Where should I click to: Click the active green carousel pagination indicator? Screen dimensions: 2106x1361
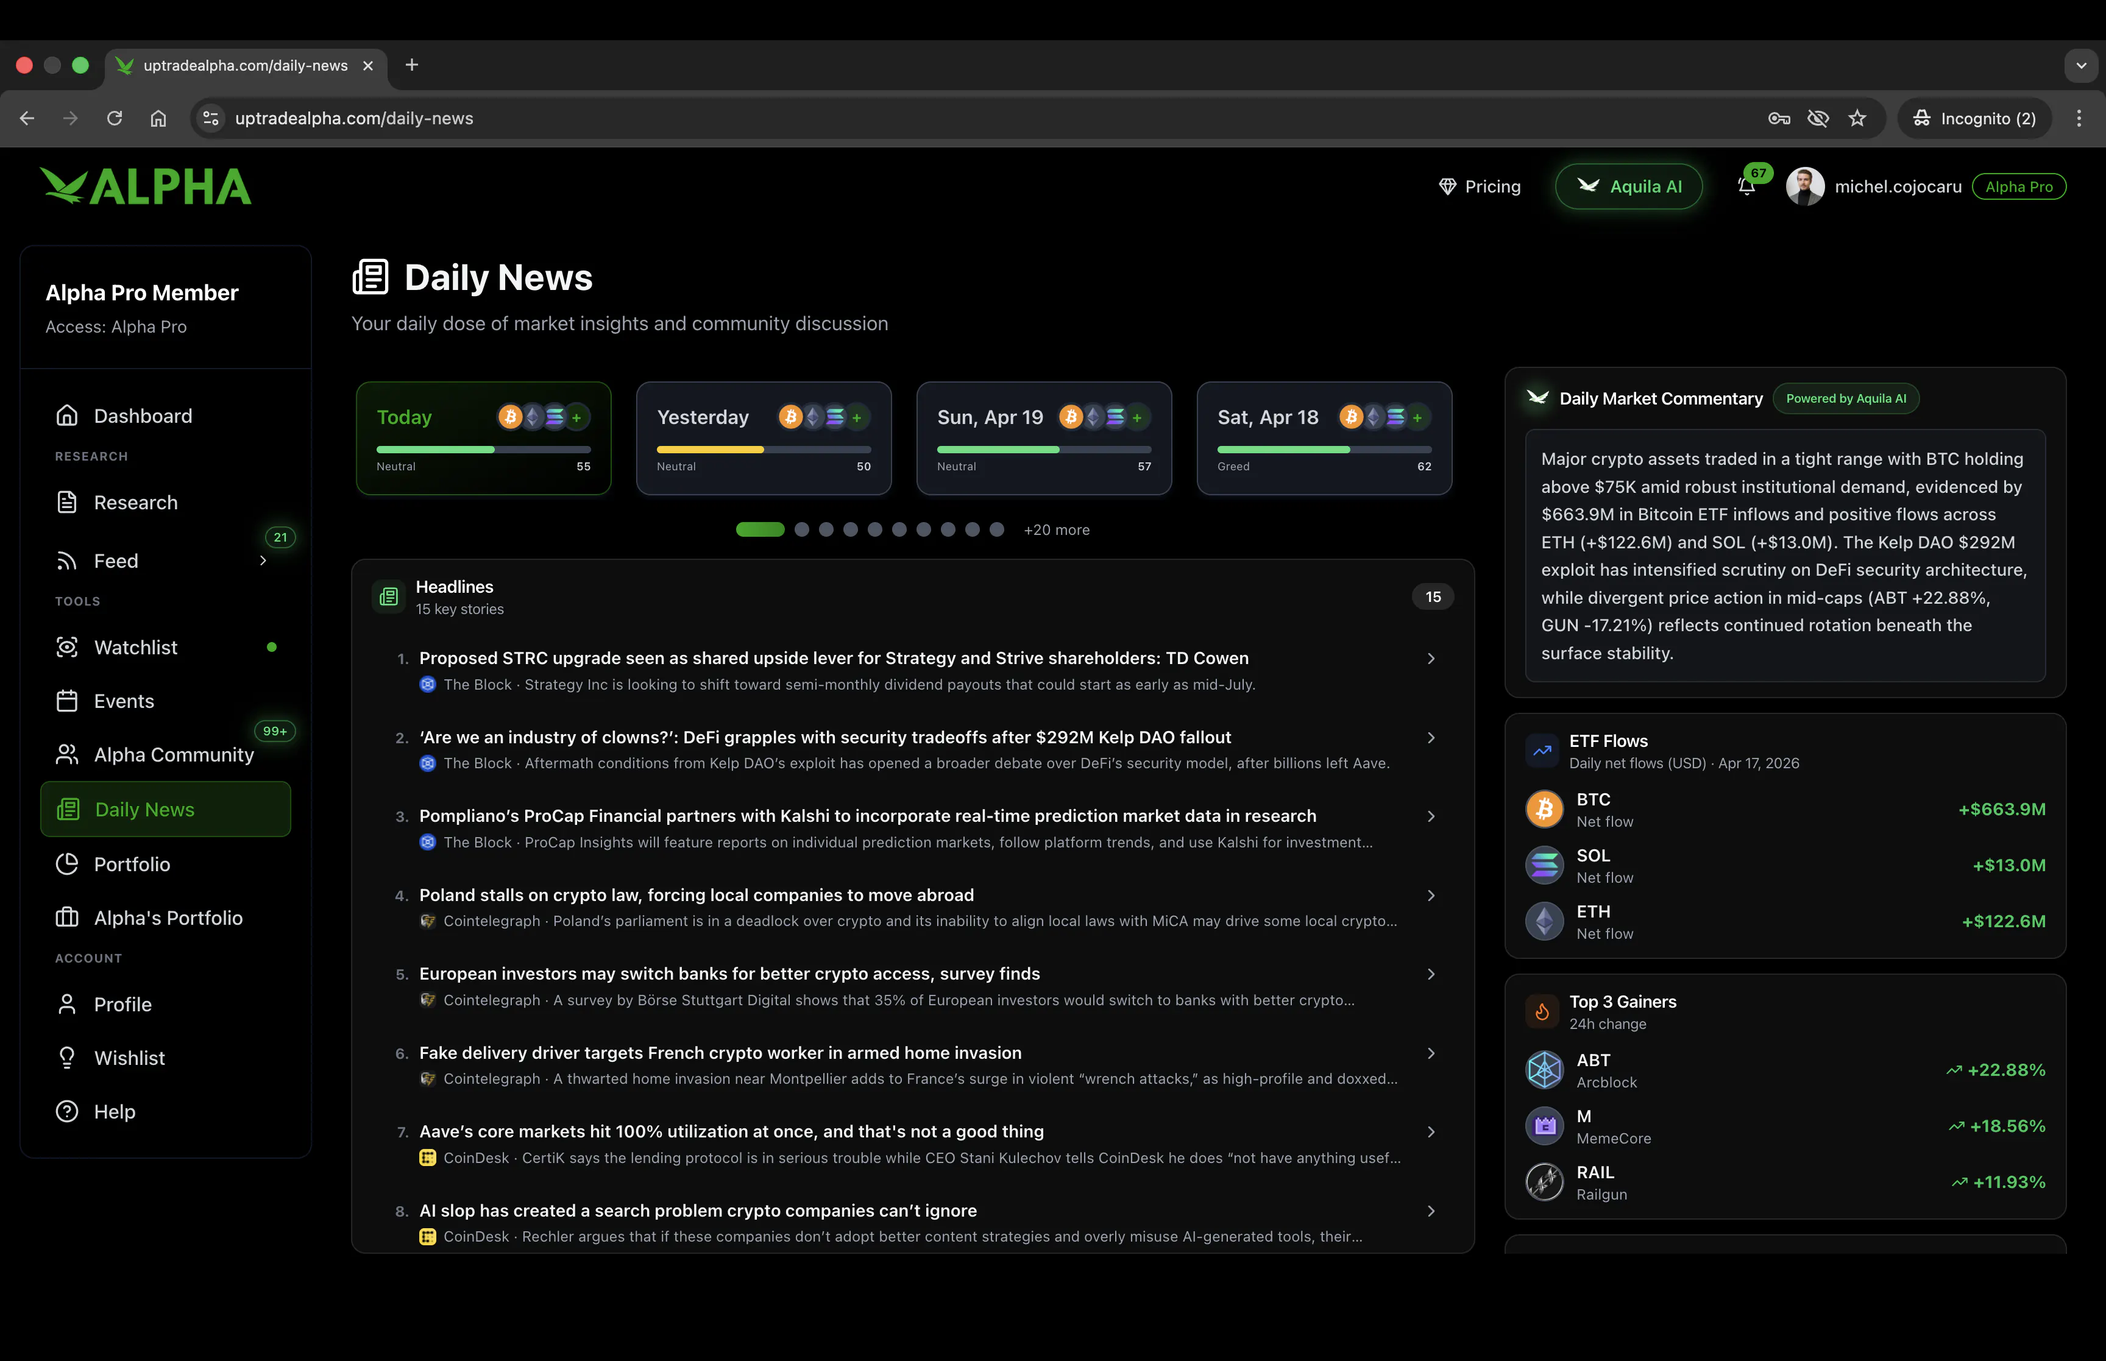[760, 529]
